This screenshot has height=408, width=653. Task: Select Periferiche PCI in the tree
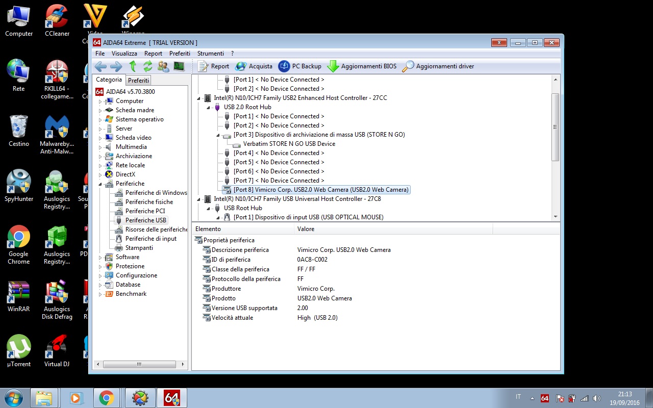145,211
